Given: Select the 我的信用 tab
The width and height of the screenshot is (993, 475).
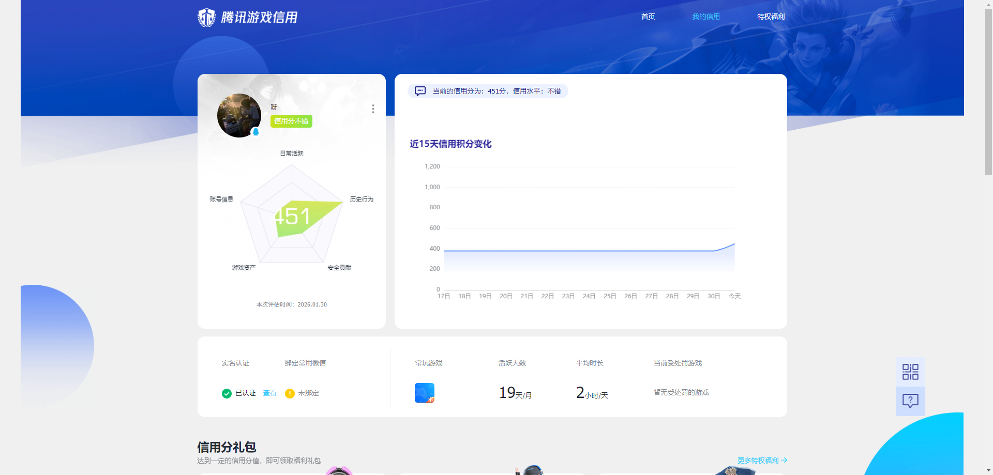Looking at the screenshot, I should click(706, 17).
